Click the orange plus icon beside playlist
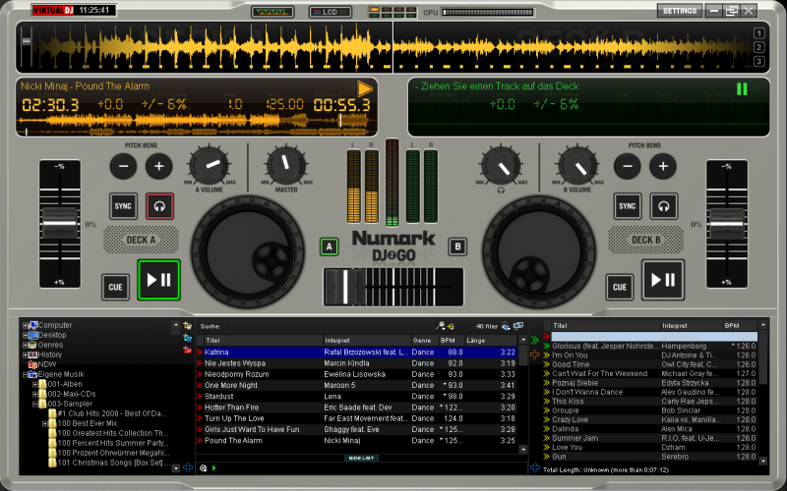787x491 pixels. pyautogui.click(x=534, y=355)
